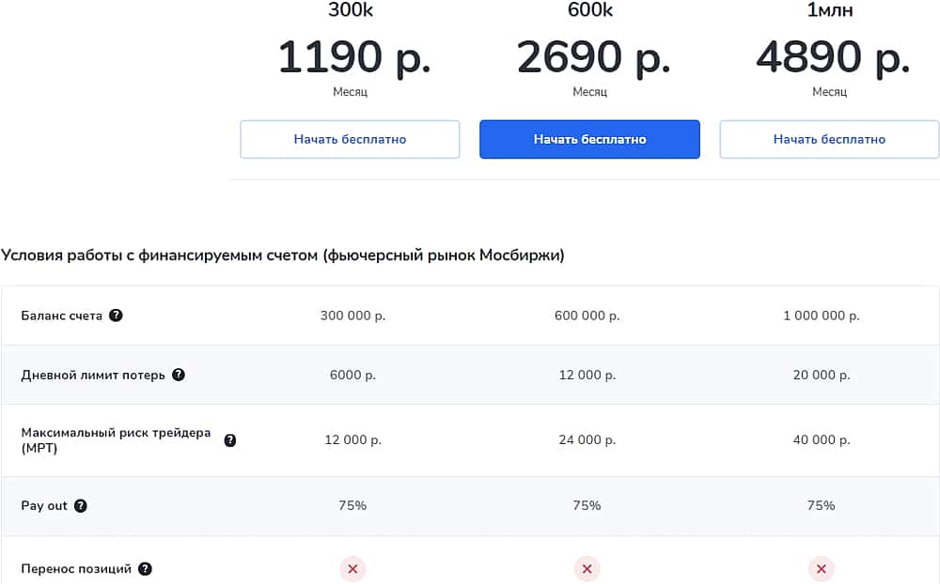940x584 pixels.
Task: Select the 300 000 р. balance cell
Action: click(x=352, y=315)
